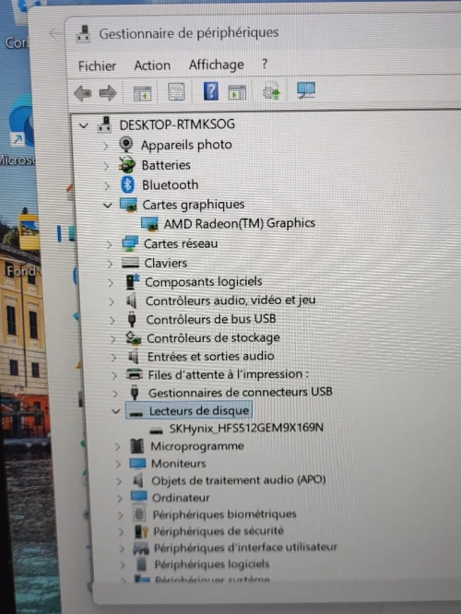Click the Bluetooth icon
Image resolution: width=461 pixels, height=614 pixels.
point(127,184)
